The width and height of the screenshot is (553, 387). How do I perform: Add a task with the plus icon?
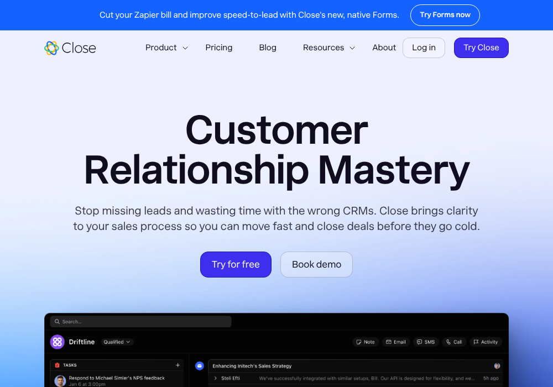click(x=178, y=365)
